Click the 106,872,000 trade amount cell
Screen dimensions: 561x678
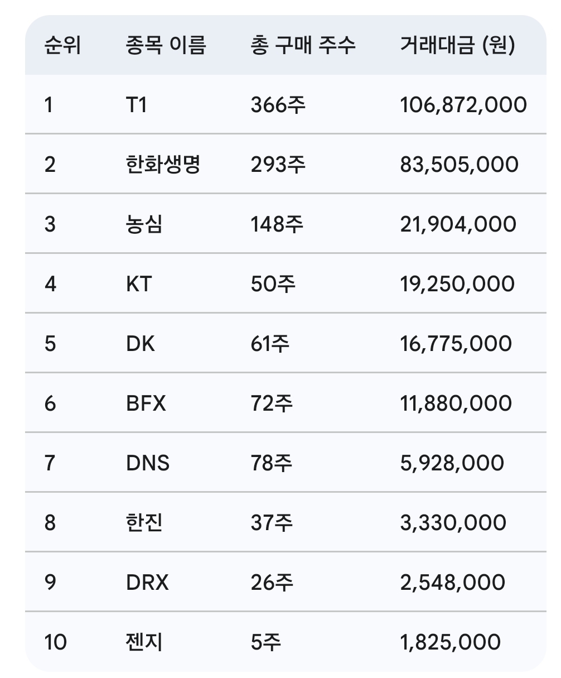463,104
